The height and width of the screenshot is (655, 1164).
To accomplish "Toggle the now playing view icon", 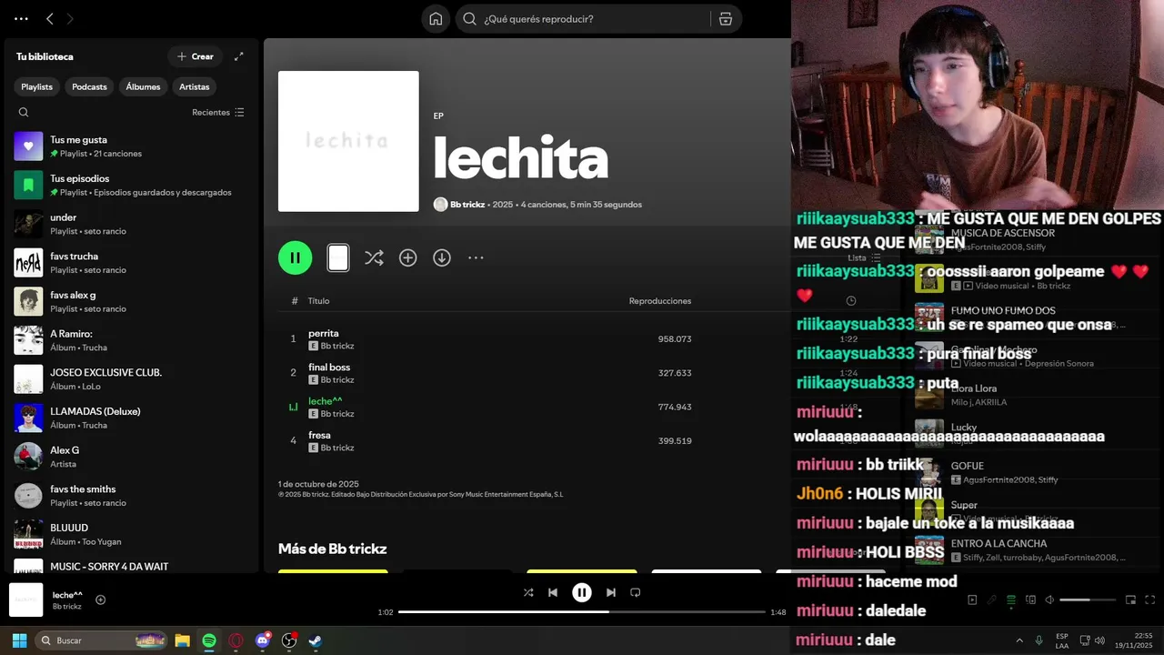I will click(972, 600).
